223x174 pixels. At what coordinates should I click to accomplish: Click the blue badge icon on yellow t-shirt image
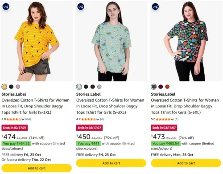click(6, 7)
